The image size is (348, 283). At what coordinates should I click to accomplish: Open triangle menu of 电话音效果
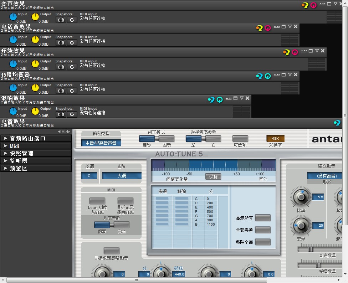coord(290,27)
